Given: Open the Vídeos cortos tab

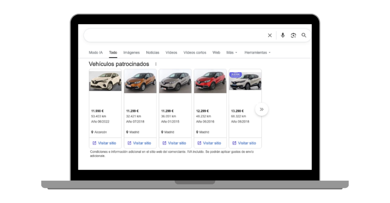Looking at the screenshot, I should click(195, 52).
